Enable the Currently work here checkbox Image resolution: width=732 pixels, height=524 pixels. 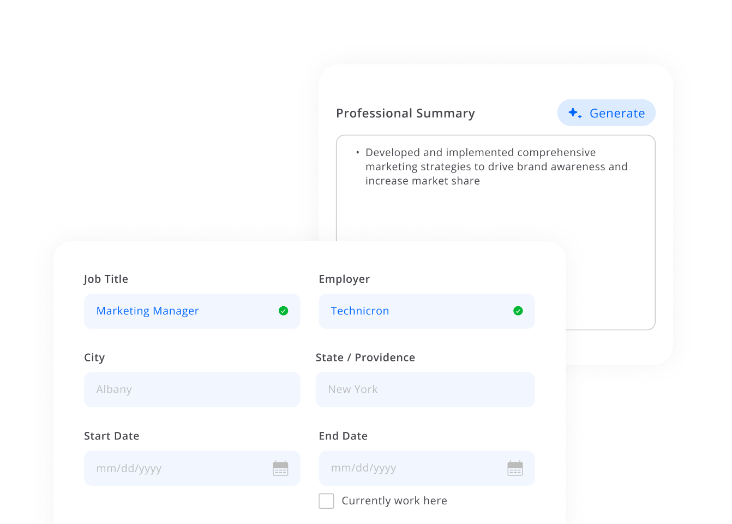coord(326,501)
